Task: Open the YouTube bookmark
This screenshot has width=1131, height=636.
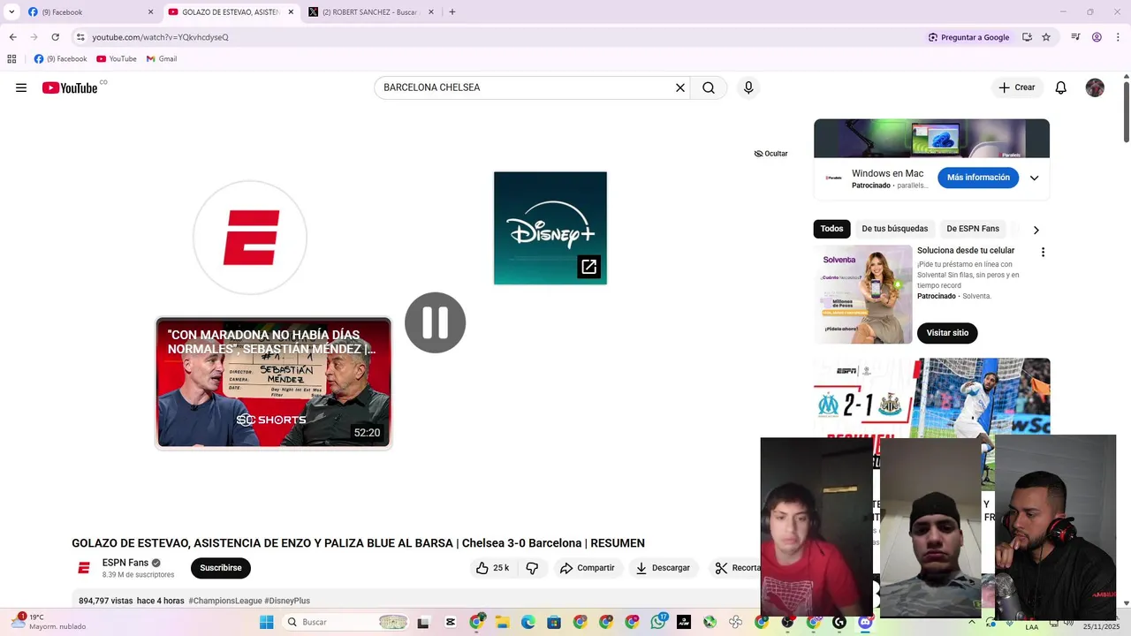Action: [x=117, y=59]
